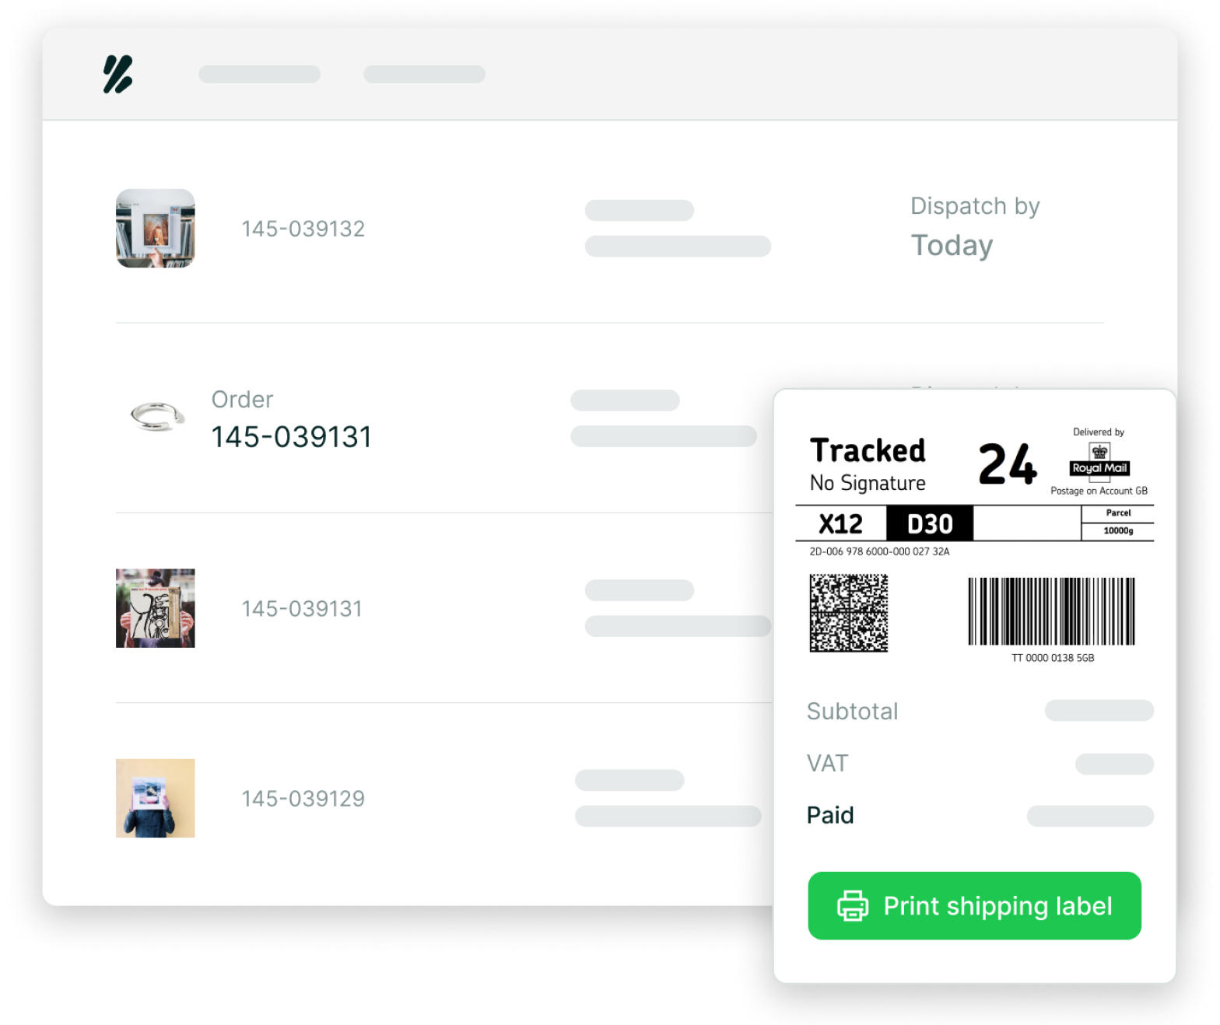Click the printer icon on the green button
Image resolution: width=1220 pixels, height=1025 pixels.
click(x=853, y=906)
